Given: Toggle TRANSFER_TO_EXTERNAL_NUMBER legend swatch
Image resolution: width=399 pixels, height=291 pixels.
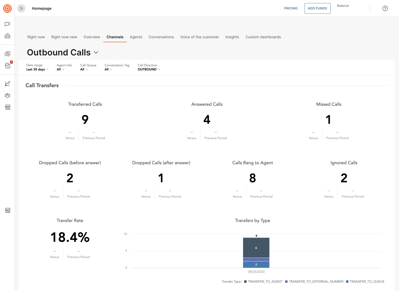Looking at the screenshot, I should point(286,282).
